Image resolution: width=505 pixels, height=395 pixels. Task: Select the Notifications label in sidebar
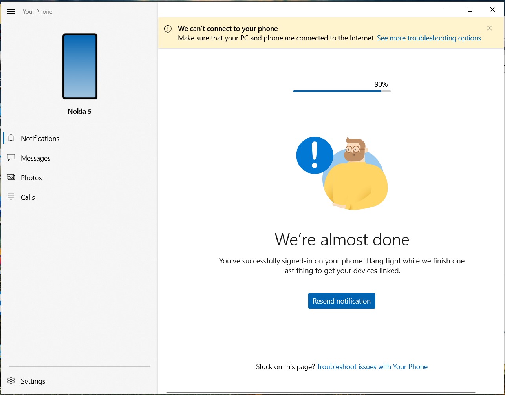(x=40, y=138)
